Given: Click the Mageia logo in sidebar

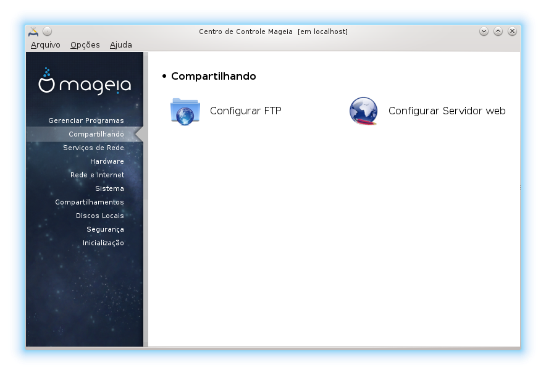Looking at the screenshot, I should [85, 82].
